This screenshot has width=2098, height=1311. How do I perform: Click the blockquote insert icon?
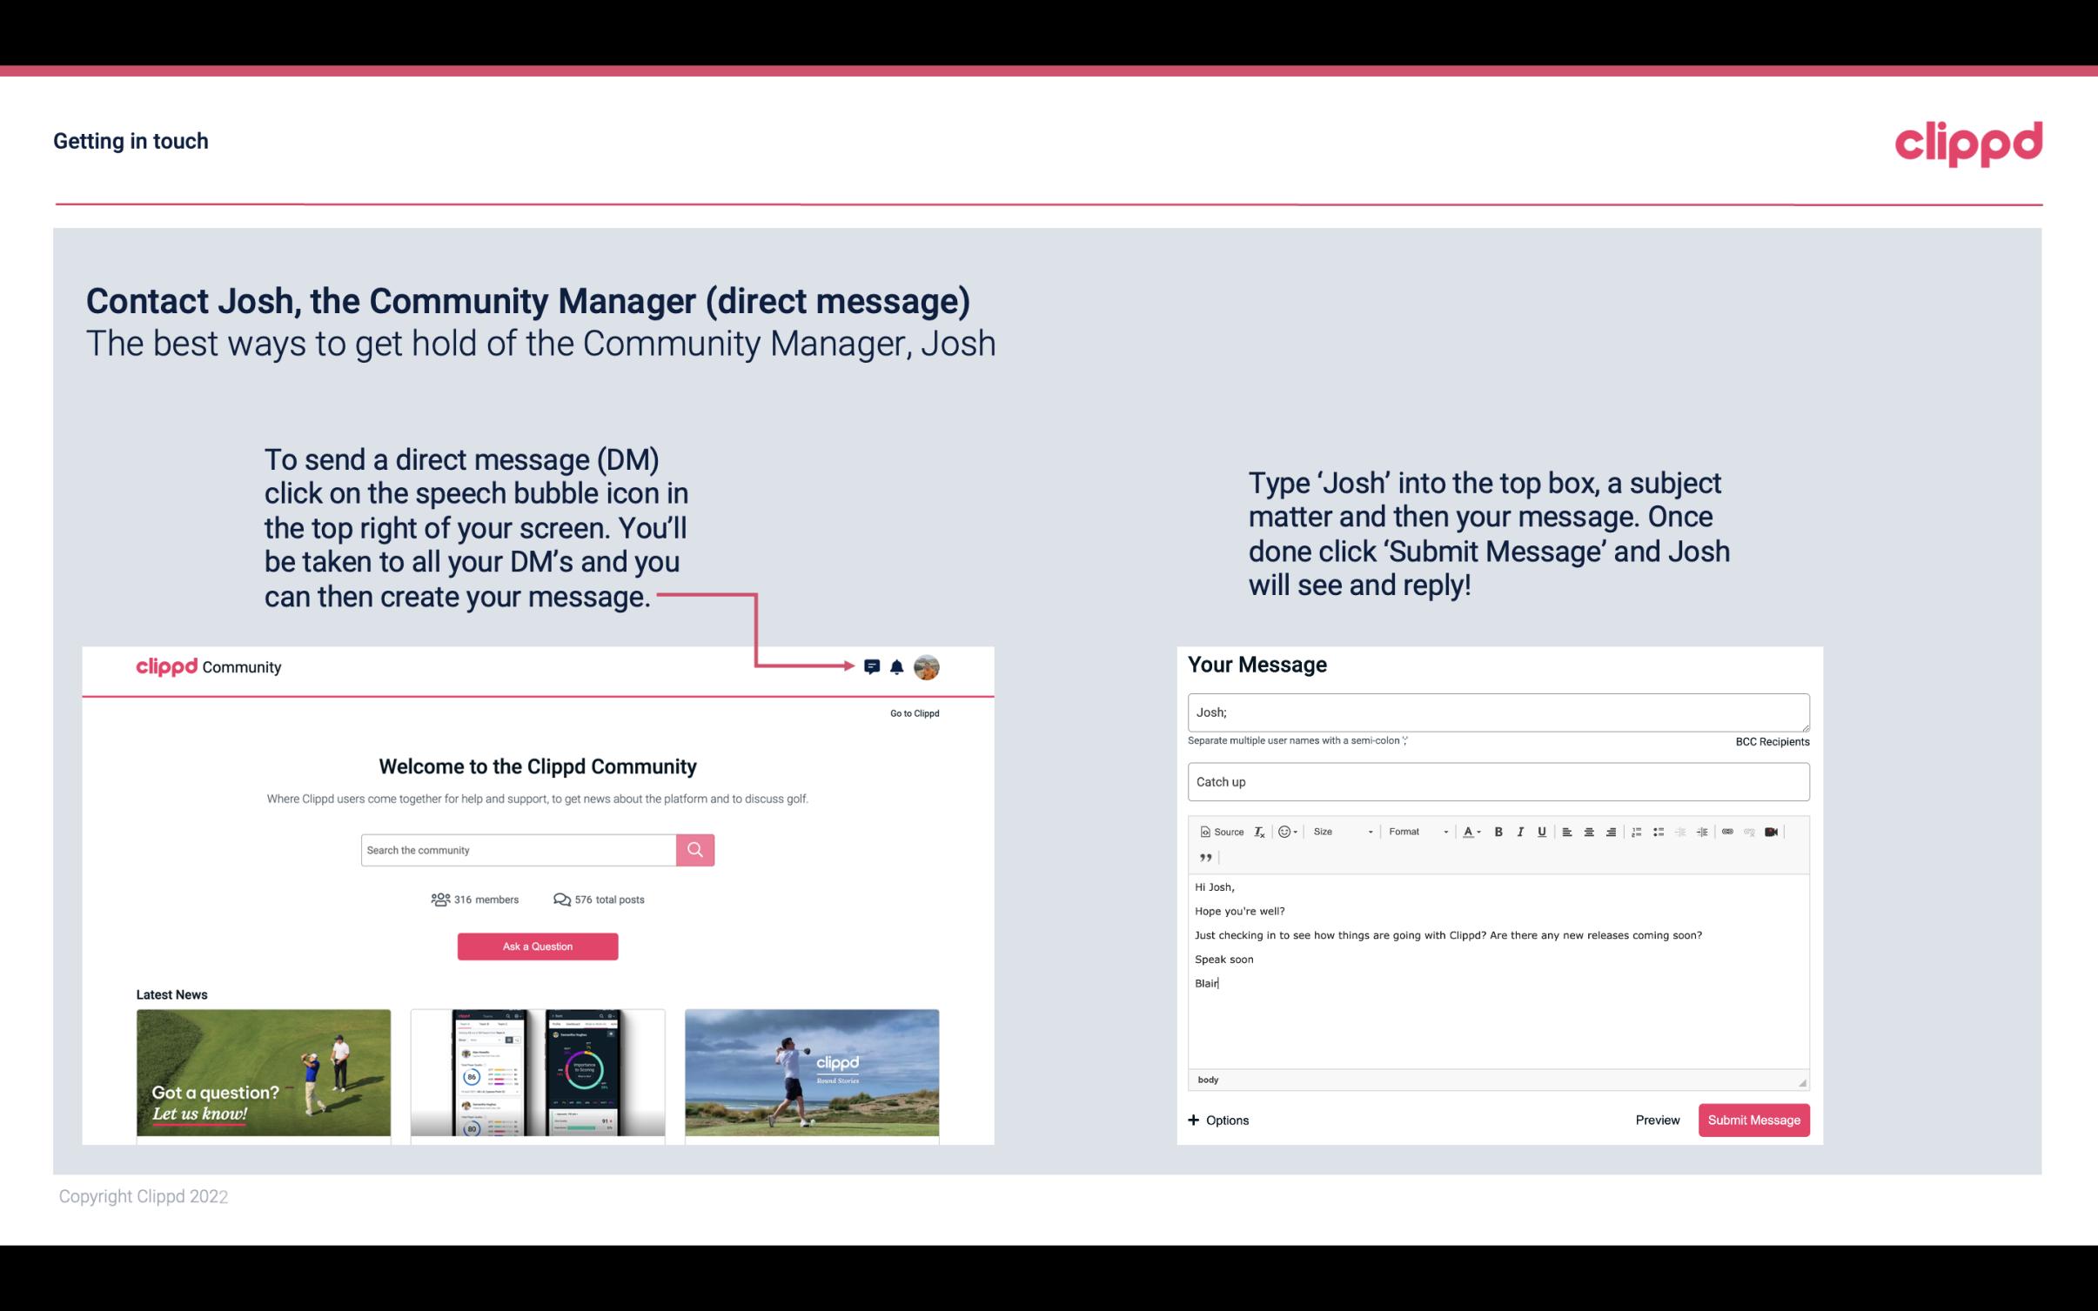[x=1203, y=856]
